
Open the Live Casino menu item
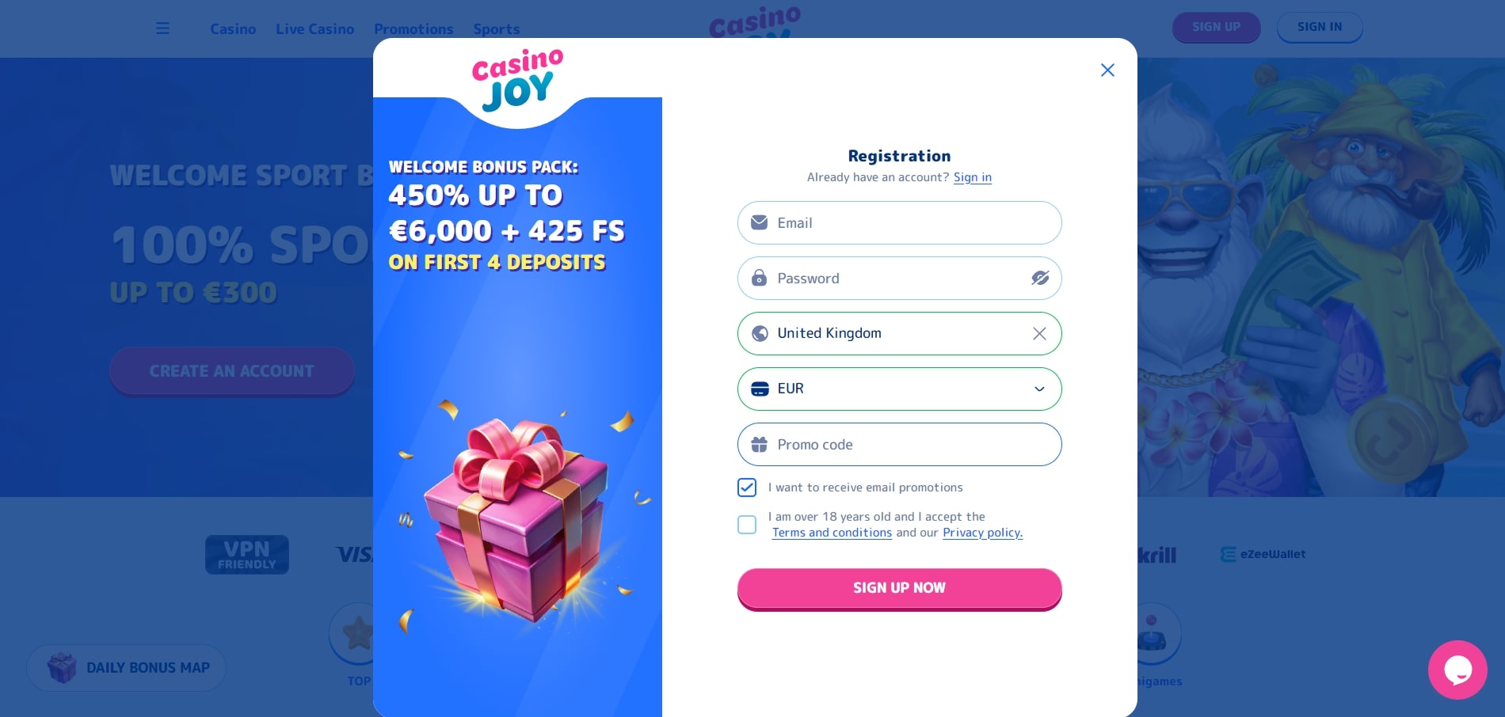tap(314, 29)
